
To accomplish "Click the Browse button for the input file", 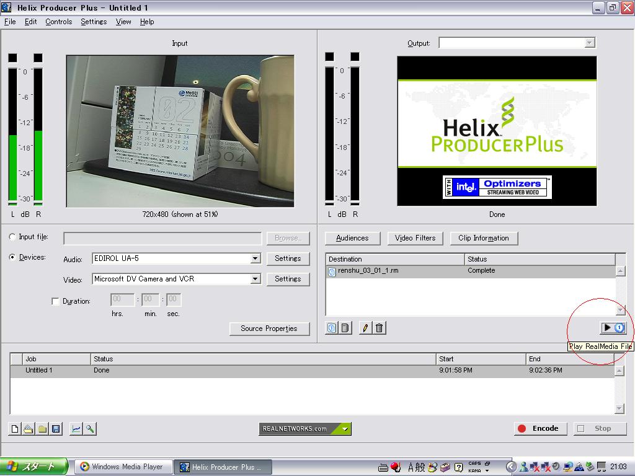I will (288, 238).
